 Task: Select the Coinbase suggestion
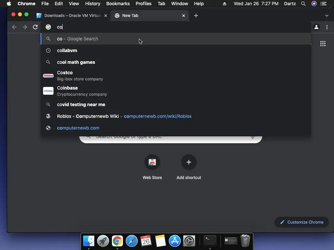click(x=176, y=91)
